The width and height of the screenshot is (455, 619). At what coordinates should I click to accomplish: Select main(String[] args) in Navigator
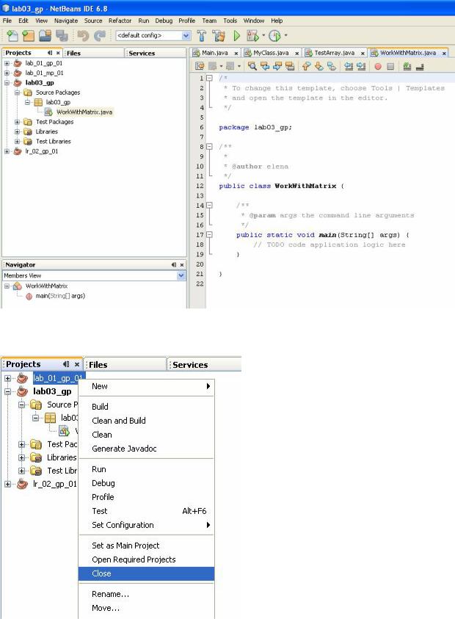pos(60,296)
